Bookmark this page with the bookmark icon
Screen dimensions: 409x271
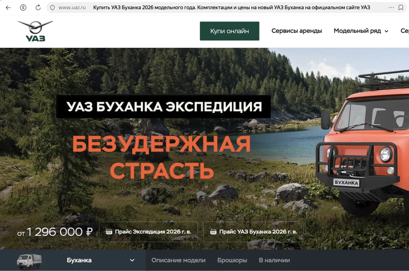(x=401, y=8)
